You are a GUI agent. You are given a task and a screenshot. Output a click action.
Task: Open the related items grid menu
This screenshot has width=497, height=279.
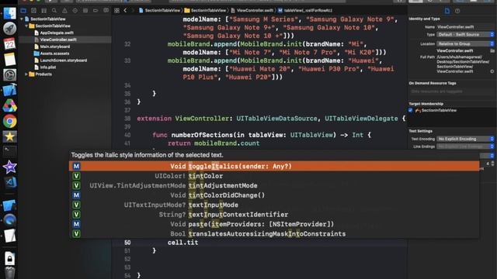coord(117,10)
